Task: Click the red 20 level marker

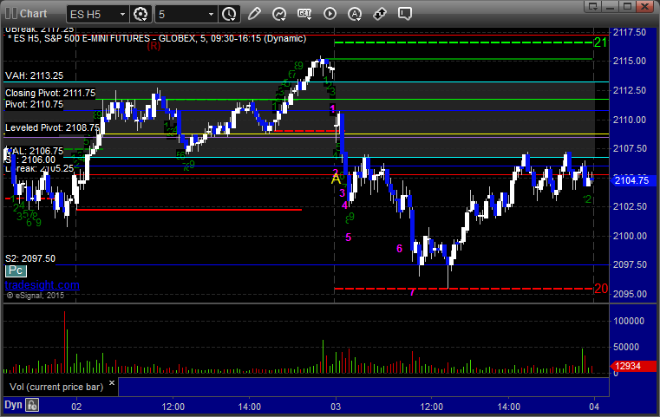Action: (x=601, y=289)
